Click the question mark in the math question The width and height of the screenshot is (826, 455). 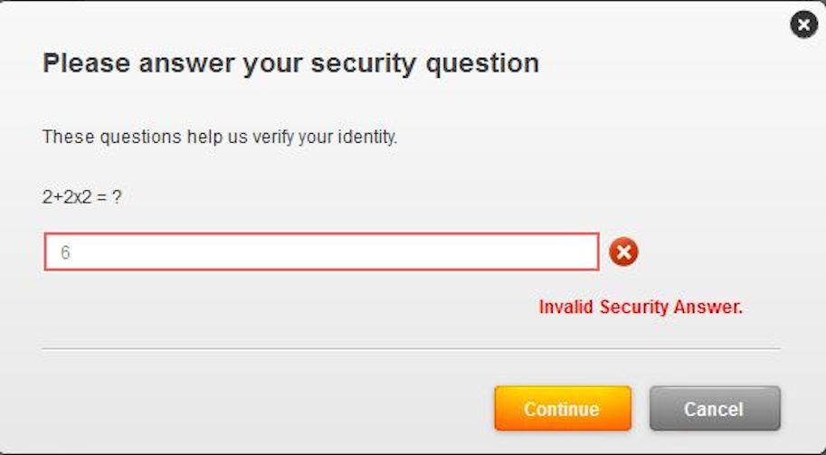tap(117, 196)
